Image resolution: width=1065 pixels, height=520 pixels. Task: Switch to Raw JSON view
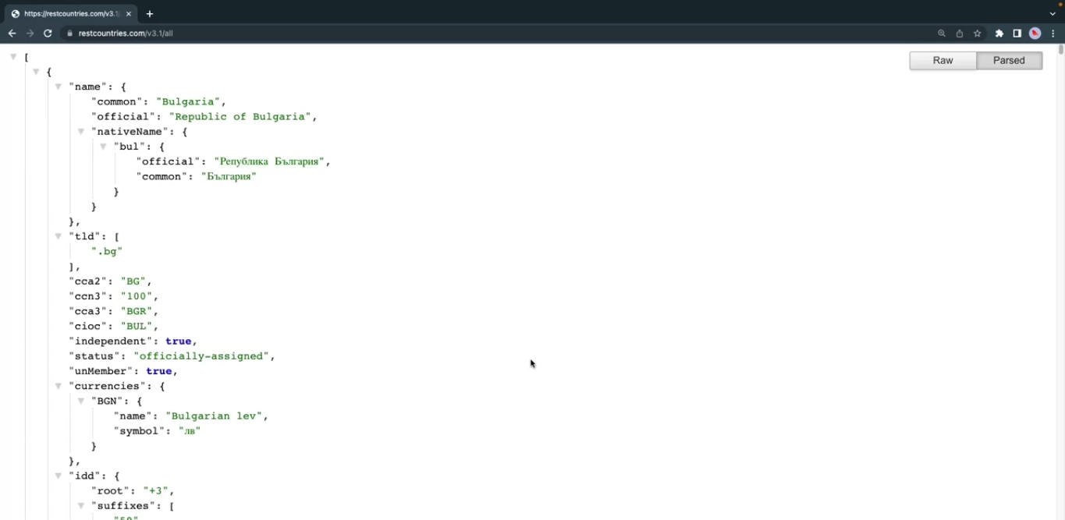[943, 61]
